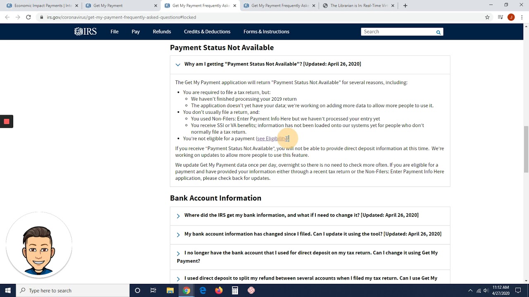Click the browser address bar URL

(122, 17)
